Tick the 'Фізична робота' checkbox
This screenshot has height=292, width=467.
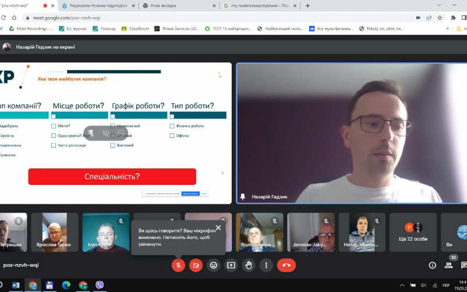(172, 126)
